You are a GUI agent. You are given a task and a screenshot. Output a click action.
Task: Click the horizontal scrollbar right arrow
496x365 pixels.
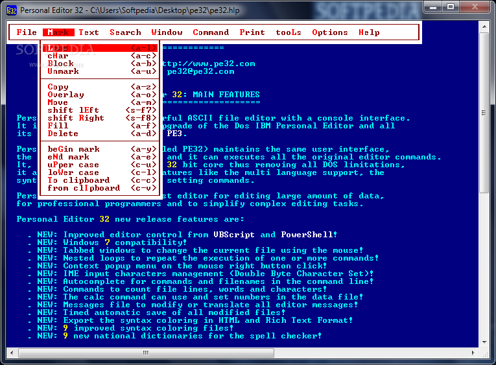click(x=473, y=353)
